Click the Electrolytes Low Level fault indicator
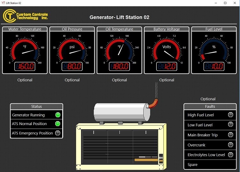The width and height of the screenshot is (240, 172). point(231,155)
